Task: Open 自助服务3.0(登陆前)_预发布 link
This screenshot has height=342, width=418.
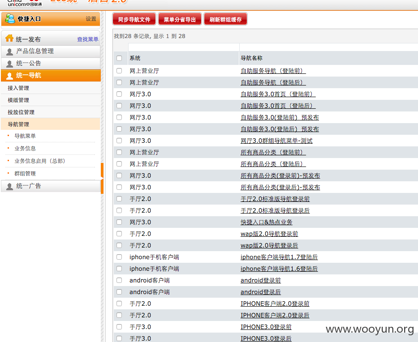Action: pyautogui.click(x=280, y=117)
